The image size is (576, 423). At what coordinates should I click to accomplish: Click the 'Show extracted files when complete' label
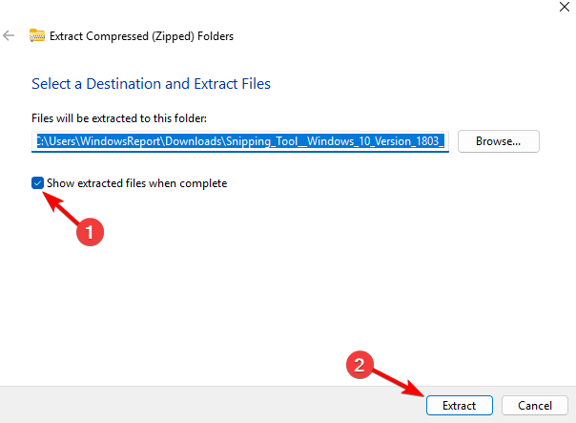coord(136,183)
